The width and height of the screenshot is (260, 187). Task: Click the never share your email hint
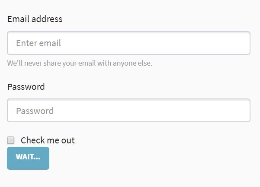coord(80,63)
